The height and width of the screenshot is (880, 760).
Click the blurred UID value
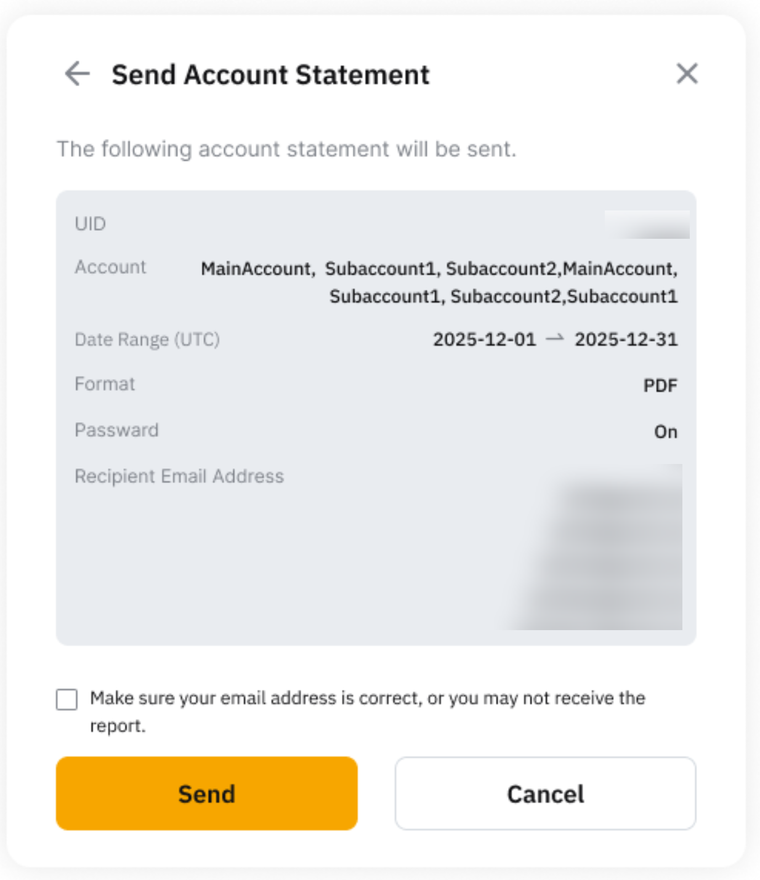[647, 225]
